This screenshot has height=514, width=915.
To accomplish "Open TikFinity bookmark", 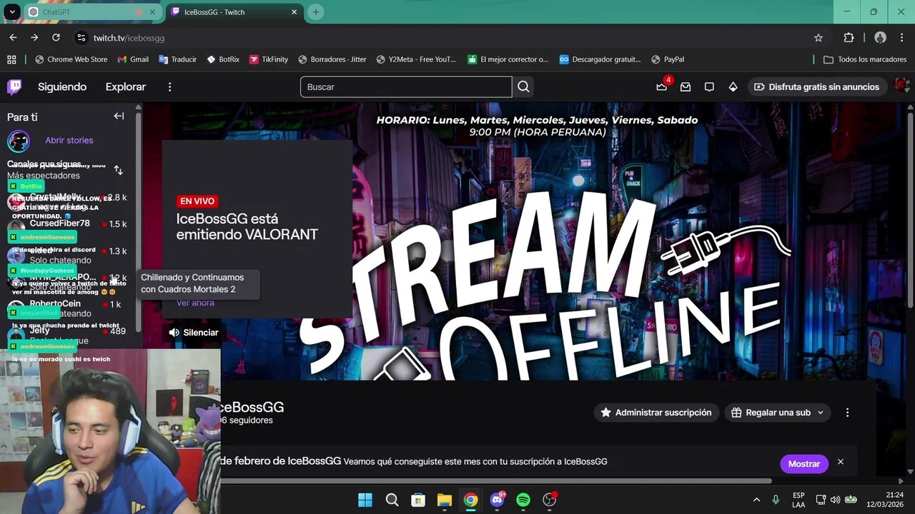I will coord(269,59).
